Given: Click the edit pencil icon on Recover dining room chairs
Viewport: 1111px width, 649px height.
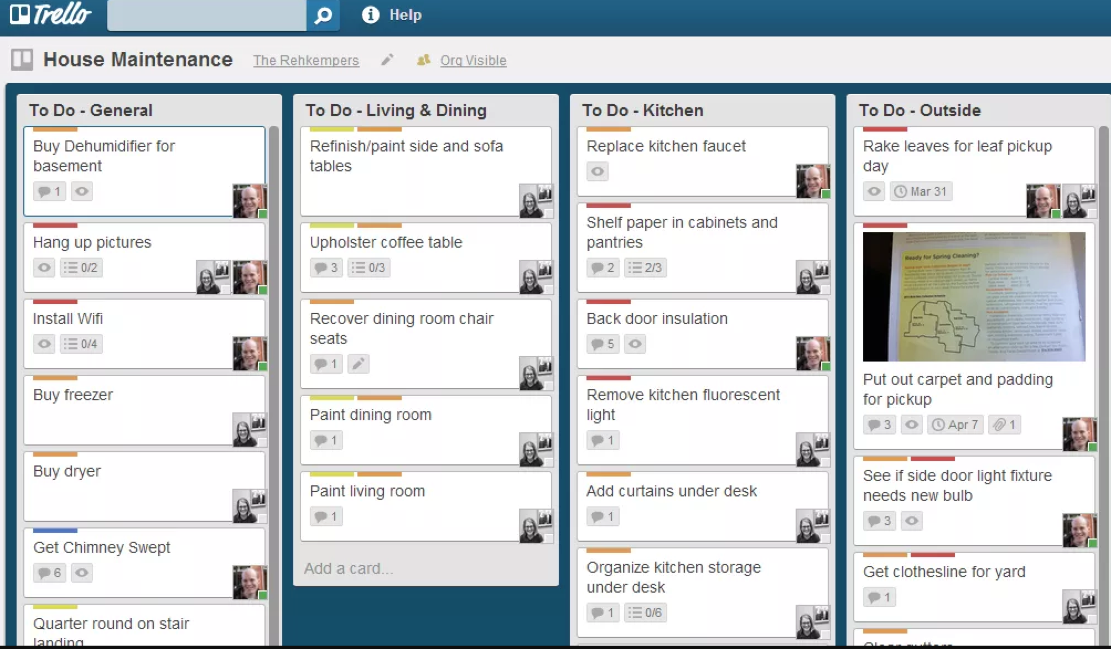Looking at the screenshot, I should (x=358, y=364).
